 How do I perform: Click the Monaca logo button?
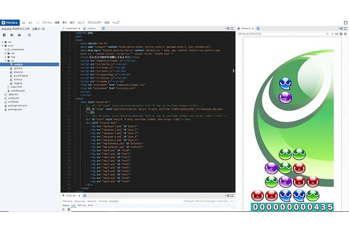click(x=10, y=23)
